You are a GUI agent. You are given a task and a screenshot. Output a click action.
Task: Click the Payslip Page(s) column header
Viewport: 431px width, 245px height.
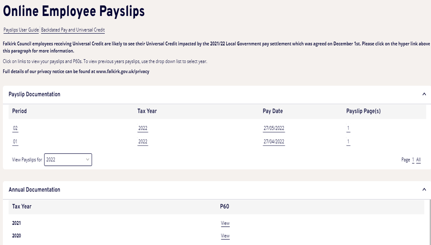click(363, 111)
